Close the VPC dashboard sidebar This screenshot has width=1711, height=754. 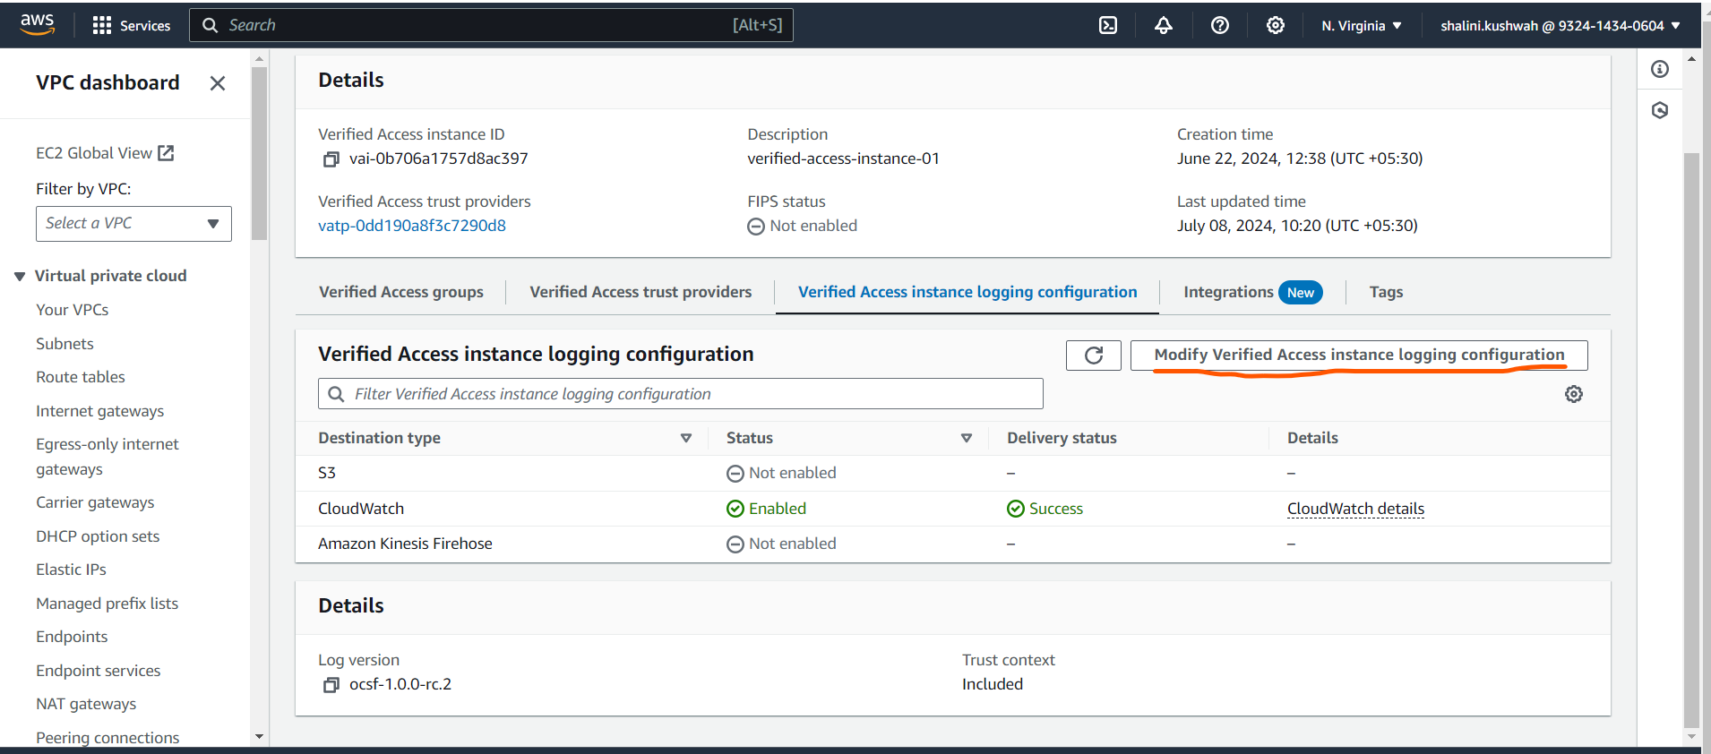pyautogui.click(x=217, y=83)
